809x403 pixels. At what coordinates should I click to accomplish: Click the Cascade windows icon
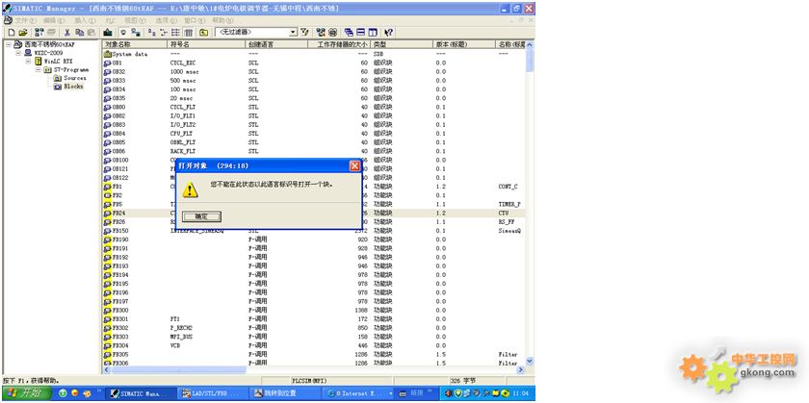(x=349, y=33)
